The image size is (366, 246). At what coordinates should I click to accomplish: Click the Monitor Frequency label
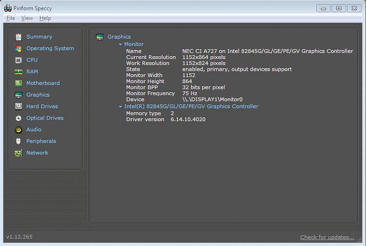click(x=150, y=93)
